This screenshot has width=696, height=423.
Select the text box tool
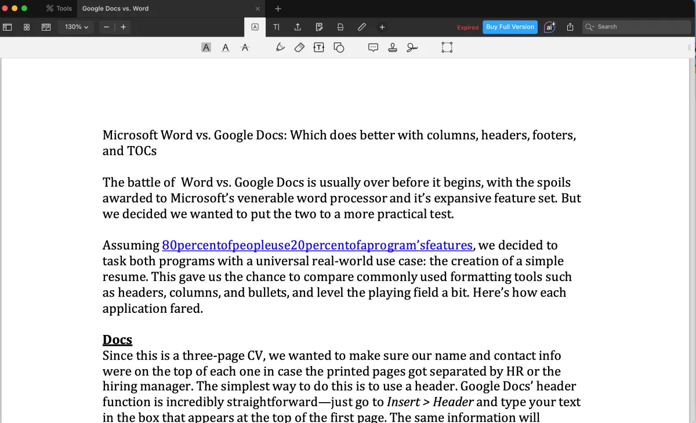tap(318, 48)
